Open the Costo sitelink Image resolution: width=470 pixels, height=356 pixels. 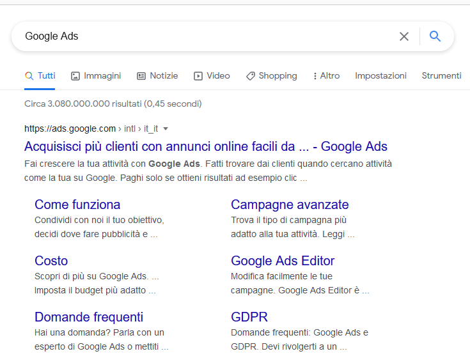point(51,261)
